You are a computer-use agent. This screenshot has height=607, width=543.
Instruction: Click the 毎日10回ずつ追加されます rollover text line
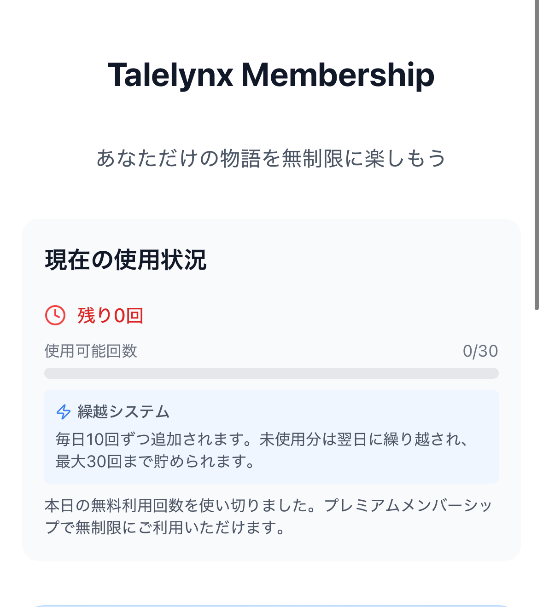tap(157, 439)
